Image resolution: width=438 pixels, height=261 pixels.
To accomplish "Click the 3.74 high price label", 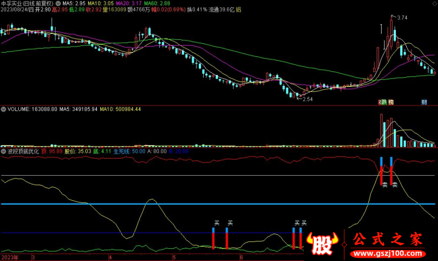I will pyautogui.click(x=402, y=18).
